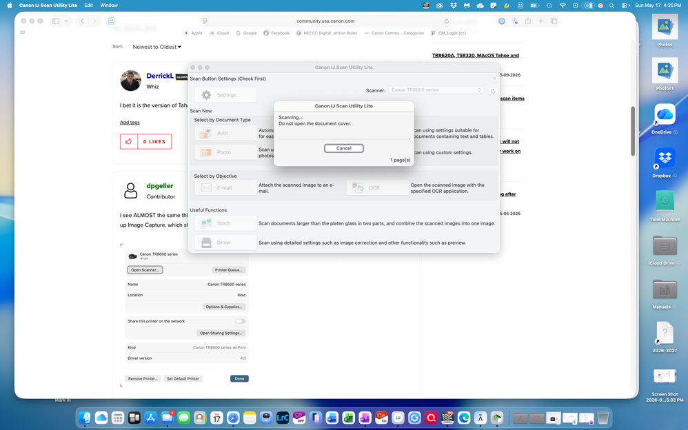Image resolution: width=688 pixels, height=430 pixels.
Task: Click the Facebook bookmark in favorites bar
Action: [276, 33]
